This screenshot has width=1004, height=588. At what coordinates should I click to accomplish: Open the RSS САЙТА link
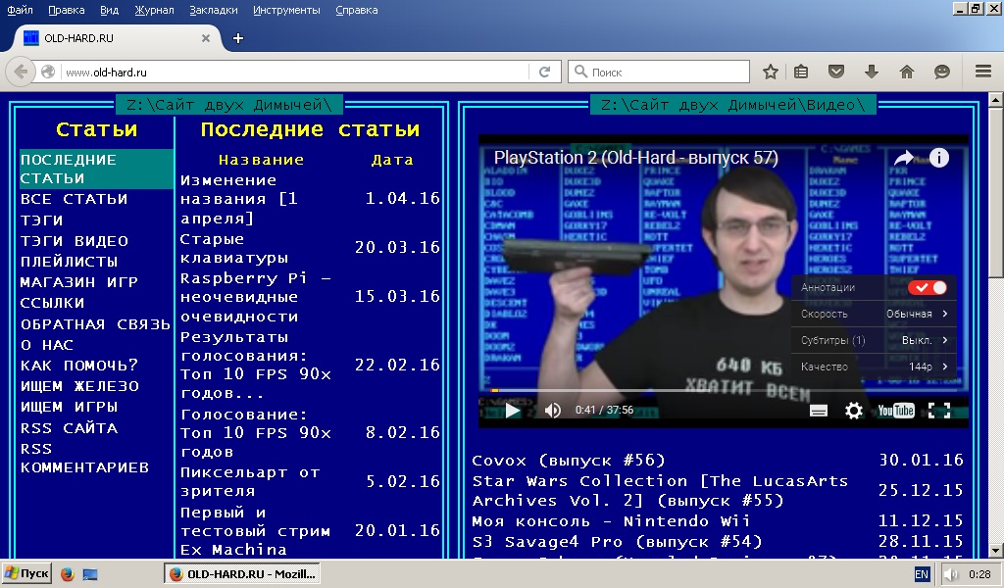point(70,428)
